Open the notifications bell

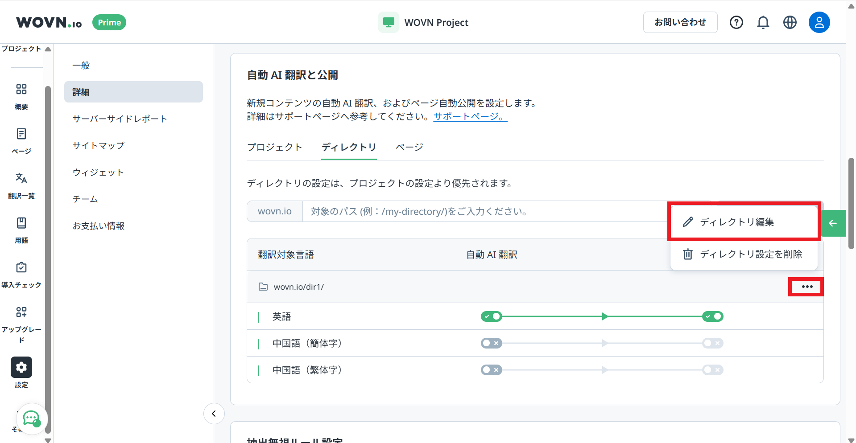click(x=763, y=22)
